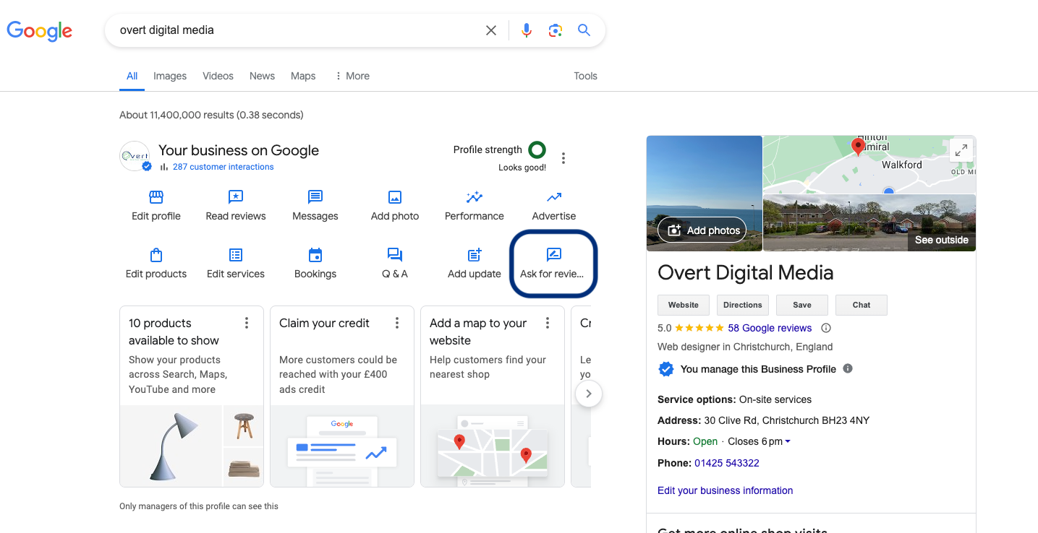The image size is (1038, 533).
Task: Open 'Claim your credit' card
Action: tap(342, 396)
